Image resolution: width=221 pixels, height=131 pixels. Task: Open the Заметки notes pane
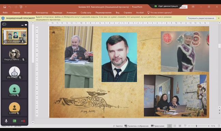[118, 126]
